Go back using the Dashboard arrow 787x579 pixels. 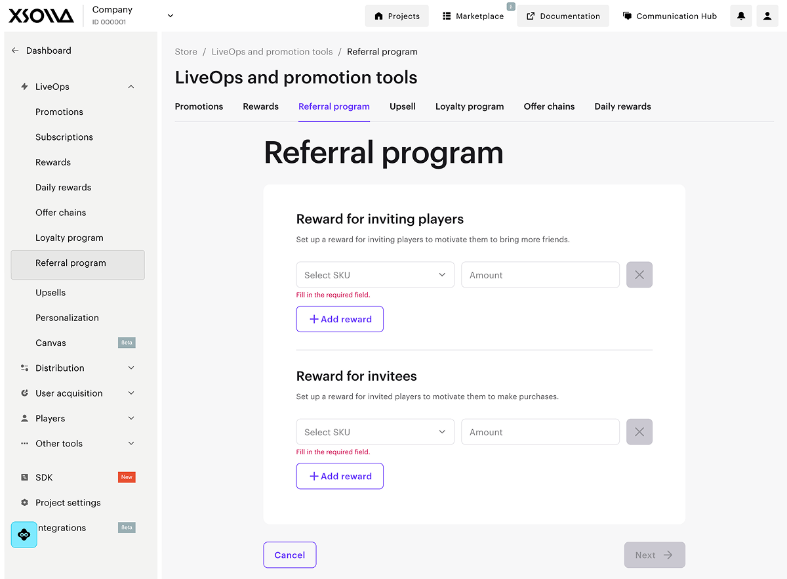click(x=16, y=51)
